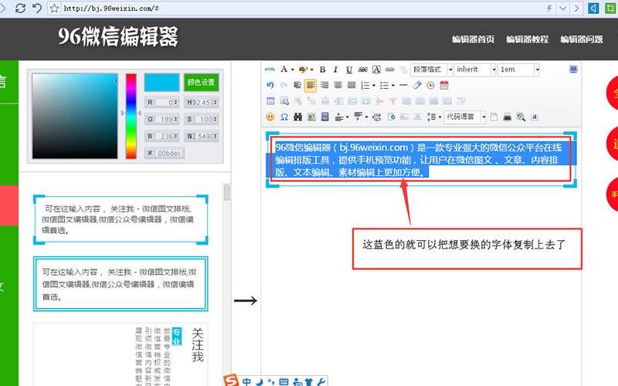
Task: Open 编辑器首页 navigation link
Action: tap(473, 39)
